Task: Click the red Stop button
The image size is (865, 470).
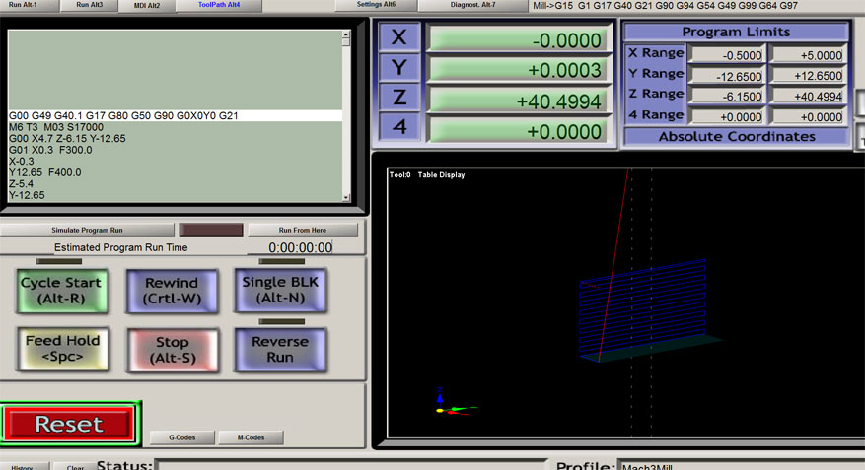Action: point(172,350)
